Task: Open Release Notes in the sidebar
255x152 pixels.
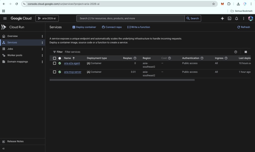Action: (x=15, y=141)
